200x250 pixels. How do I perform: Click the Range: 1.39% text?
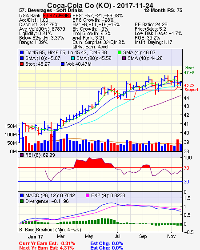(33, 43)
